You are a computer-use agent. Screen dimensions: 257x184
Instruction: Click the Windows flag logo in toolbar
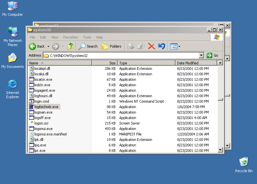[217, 37]
